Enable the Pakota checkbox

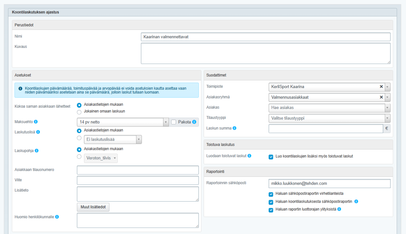[x=174, y=122]
